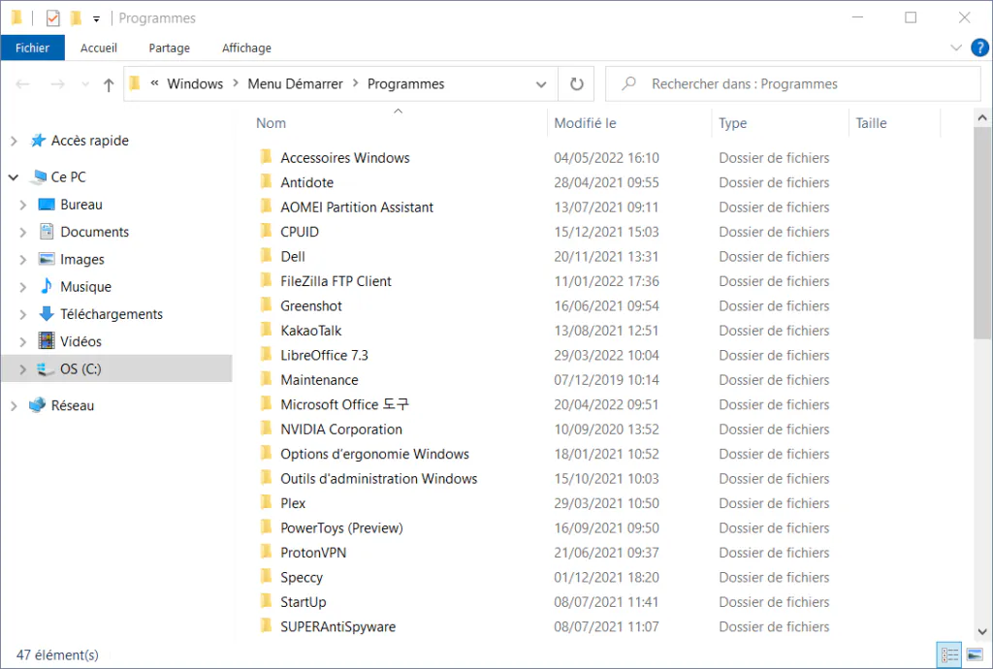The width and height of the screenshot is (993, 669).
Task: Sort by the Modifié le column header
Action: point(585,123)
